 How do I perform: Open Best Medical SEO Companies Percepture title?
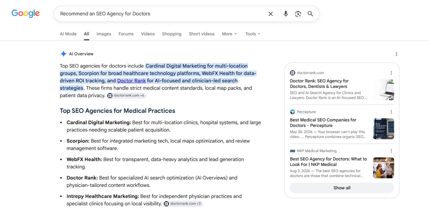323,123
